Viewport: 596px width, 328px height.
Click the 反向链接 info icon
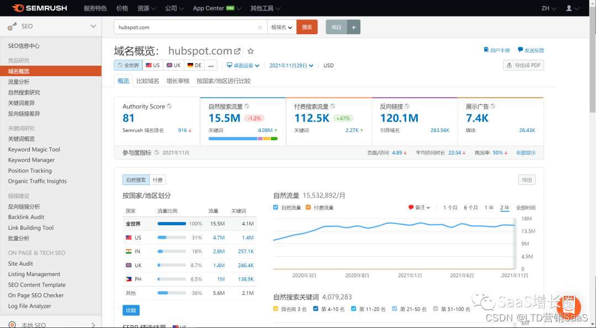[407, 107]
